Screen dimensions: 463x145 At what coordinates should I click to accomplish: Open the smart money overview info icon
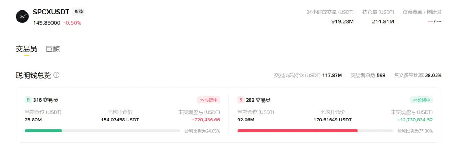coord(56,75)
